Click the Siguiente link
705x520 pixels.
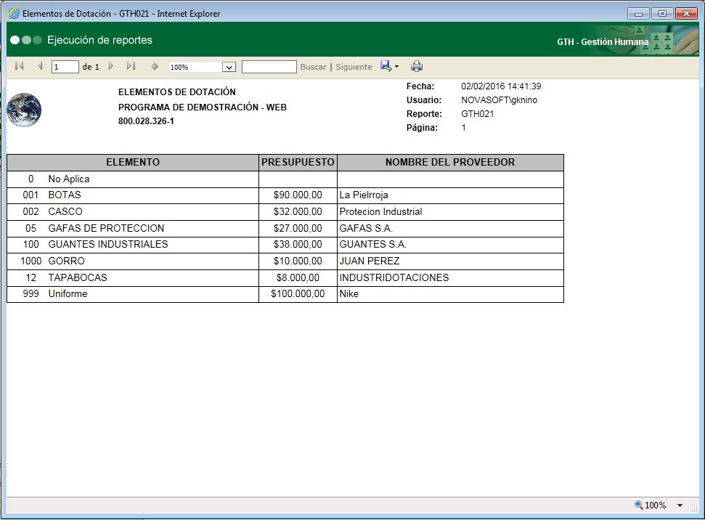click(x=354, y=66)
